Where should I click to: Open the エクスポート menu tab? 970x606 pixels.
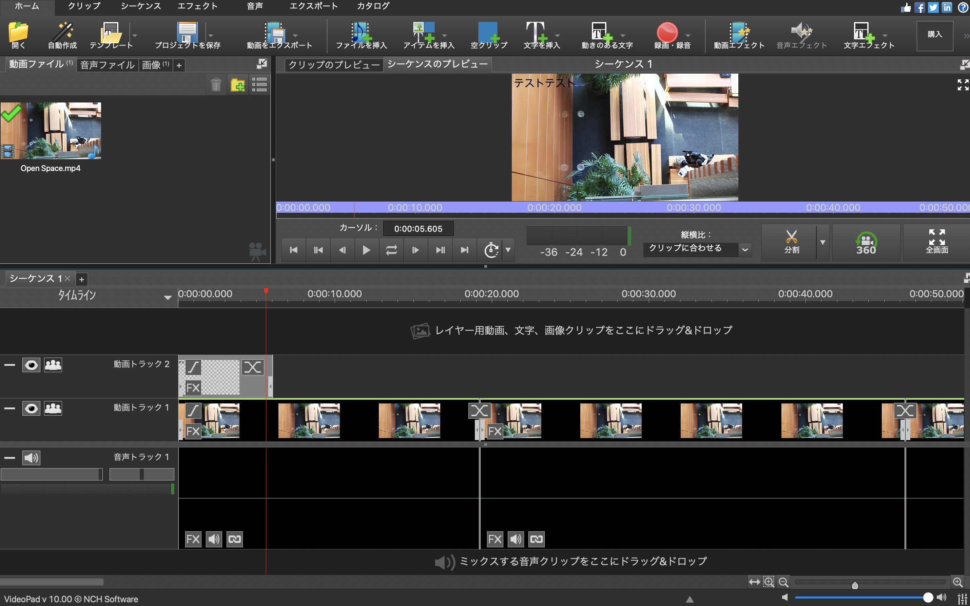[314, 6]
